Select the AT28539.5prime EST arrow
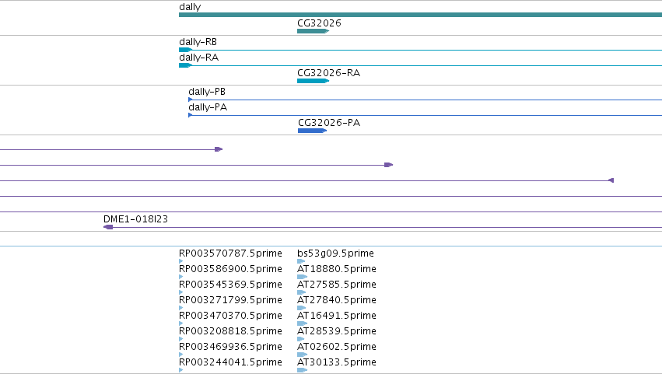The image size is (662, 374). (301, 338)
